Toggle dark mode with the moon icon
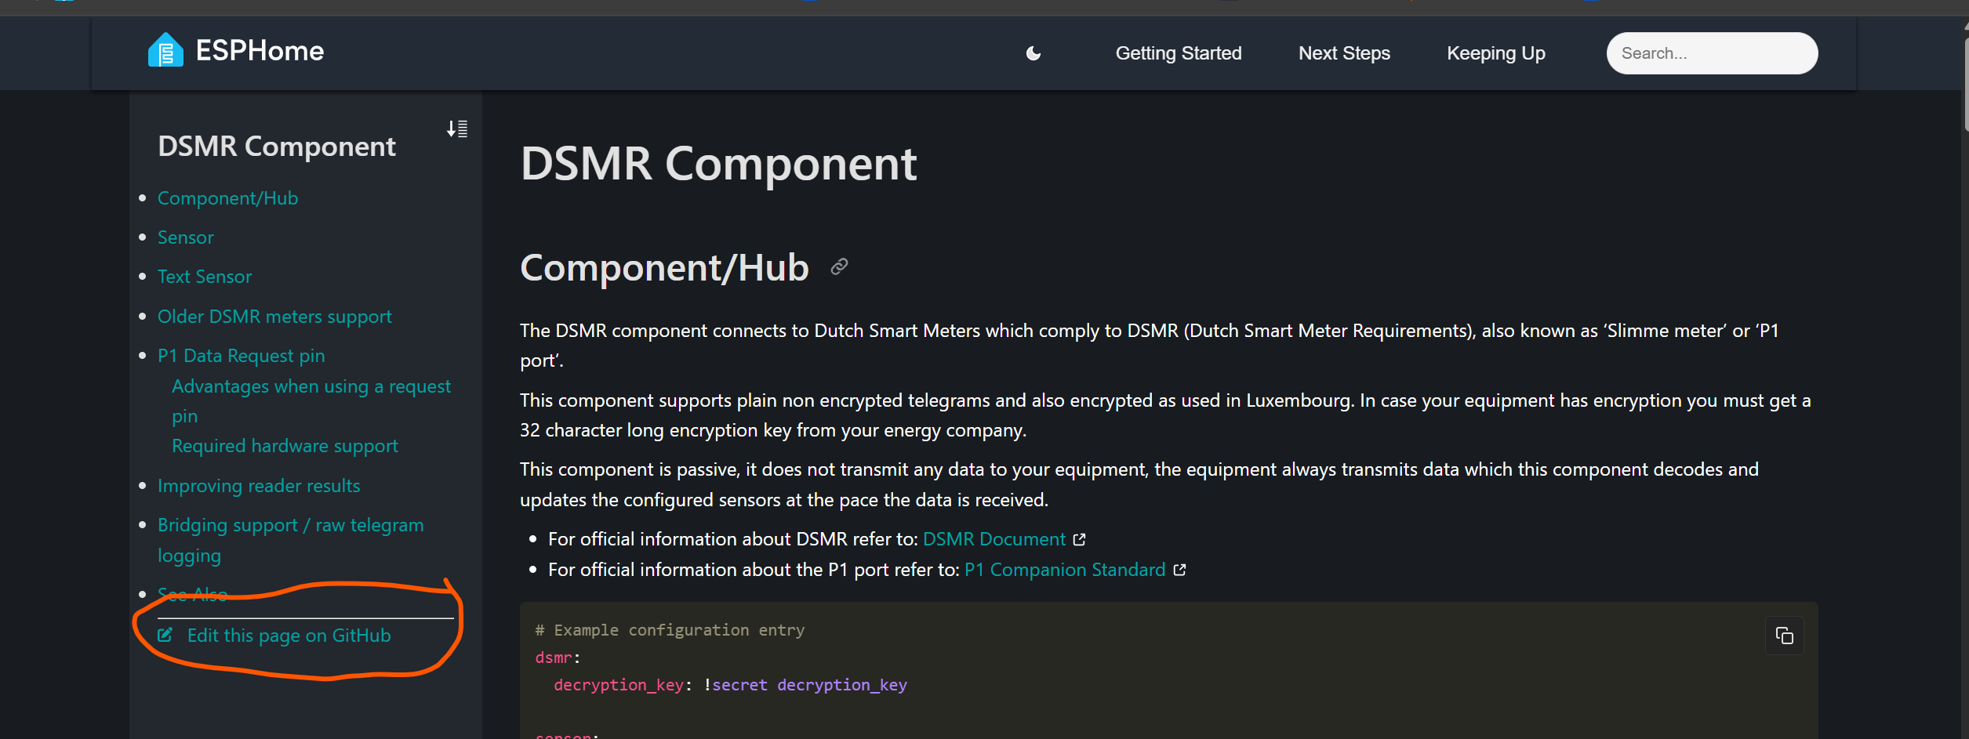The image size is (1969, 739). pyautogui.click(x=1034, y=53)
